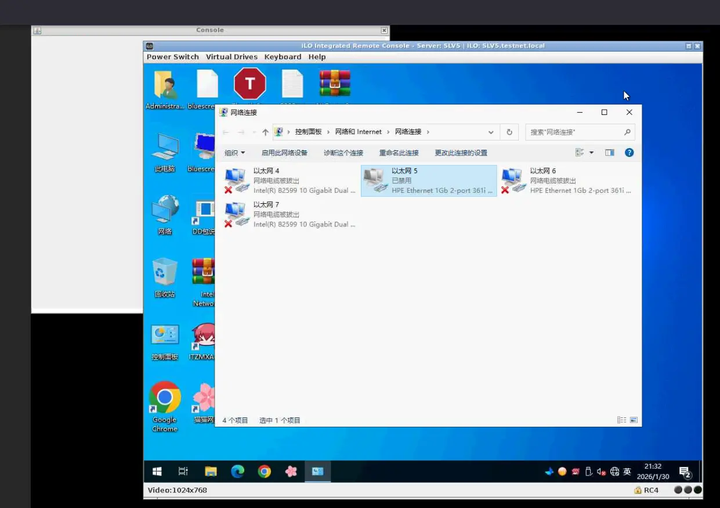Click 启用此网络设备 to enable the device

[x=284, y=153]
